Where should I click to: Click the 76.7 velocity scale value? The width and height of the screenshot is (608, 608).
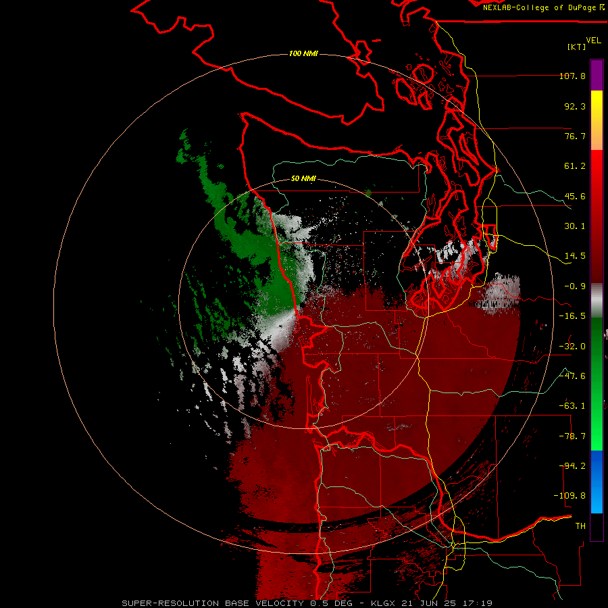point(575,136)
